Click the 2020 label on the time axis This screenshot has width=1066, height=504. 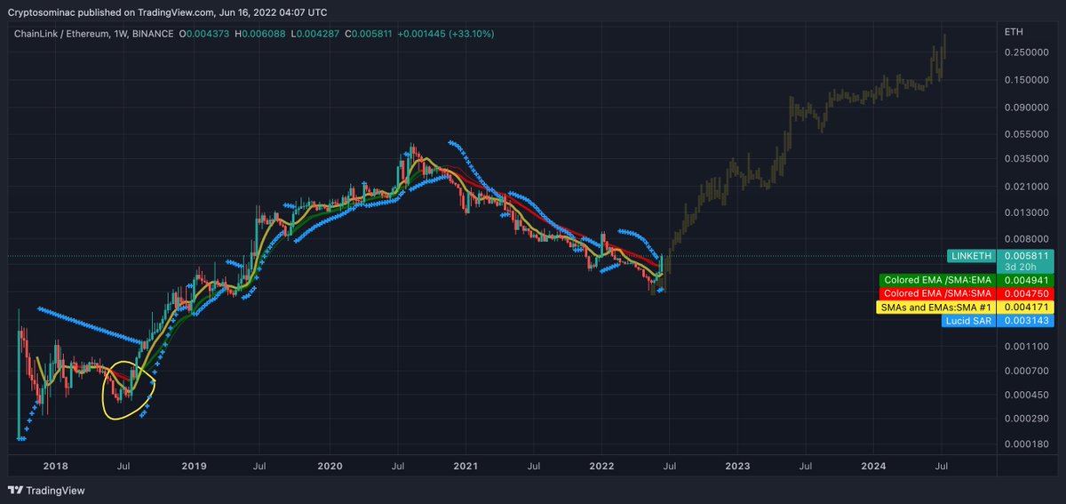(330, 466)
